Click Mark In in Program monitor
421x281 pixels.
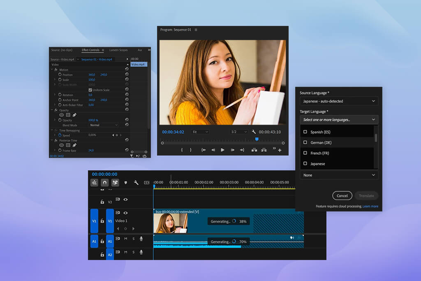click(182, 150)
